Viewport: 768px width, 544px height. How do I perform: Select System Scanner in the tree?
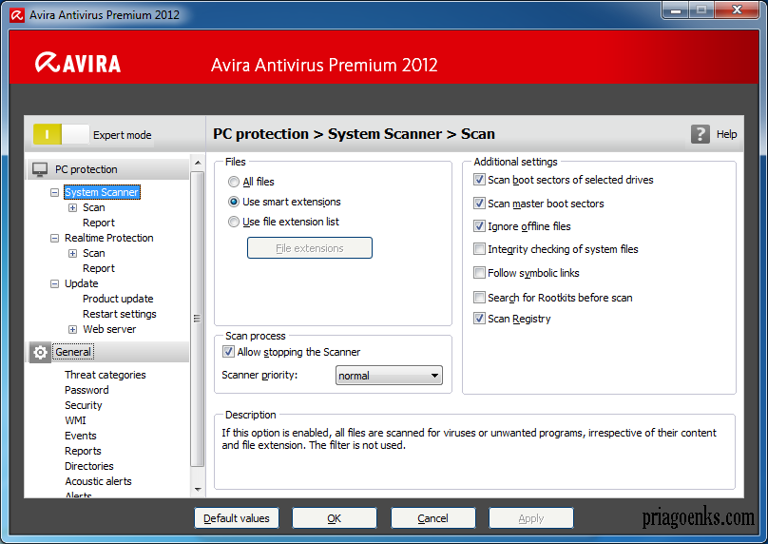[102, 192]
